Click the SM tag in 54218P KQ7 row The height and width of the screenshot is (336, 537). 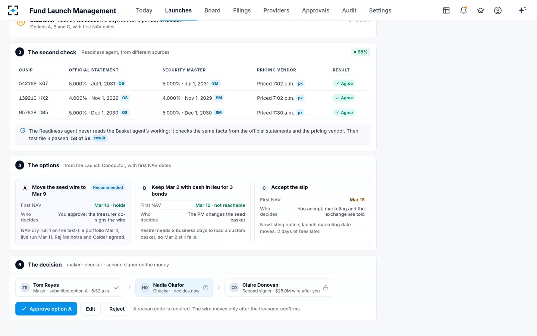point(215,84)
